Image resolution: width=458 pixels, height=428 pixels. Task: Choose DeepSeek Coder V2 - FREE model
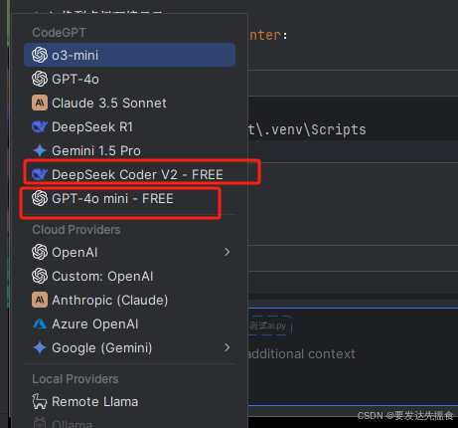129,174
